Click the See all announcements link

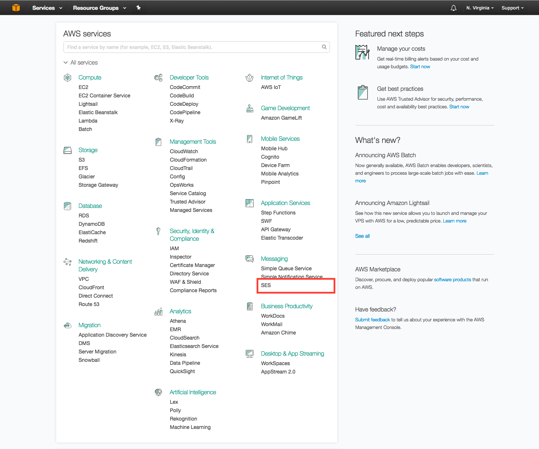tap(362, 236)
